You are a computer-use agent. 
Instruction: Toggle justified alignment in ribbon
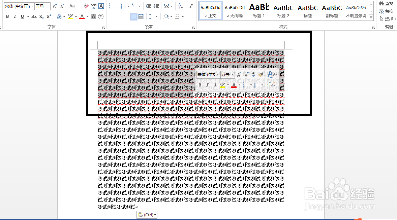[134, 17]
